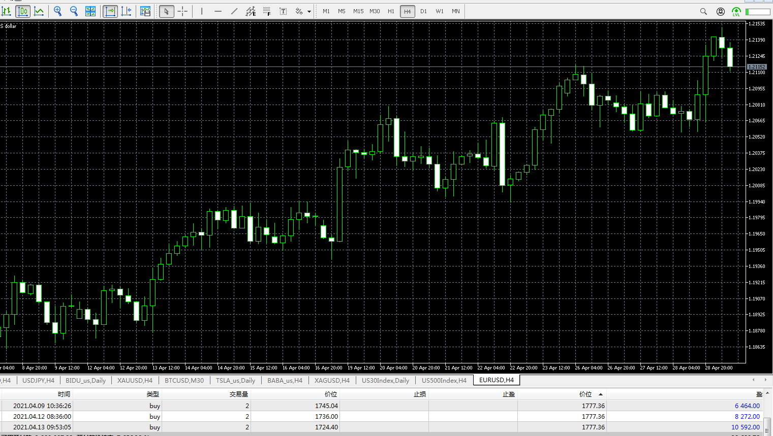Switch timeframe to MN

click(456, 11)
